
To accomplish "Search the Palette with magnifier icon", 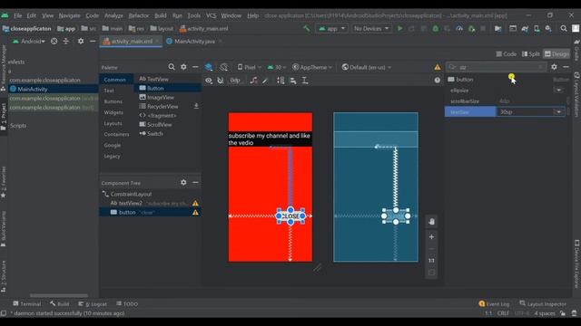I will point(172,67).
